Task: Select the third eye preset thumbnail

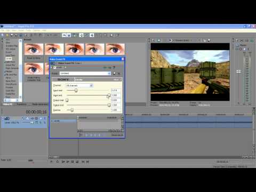Action: (74, 49)
